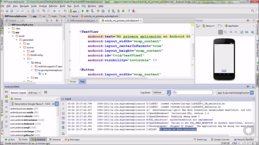
Task: Click the editor horizontal scrollbar
Action: [x=109, y=78]
